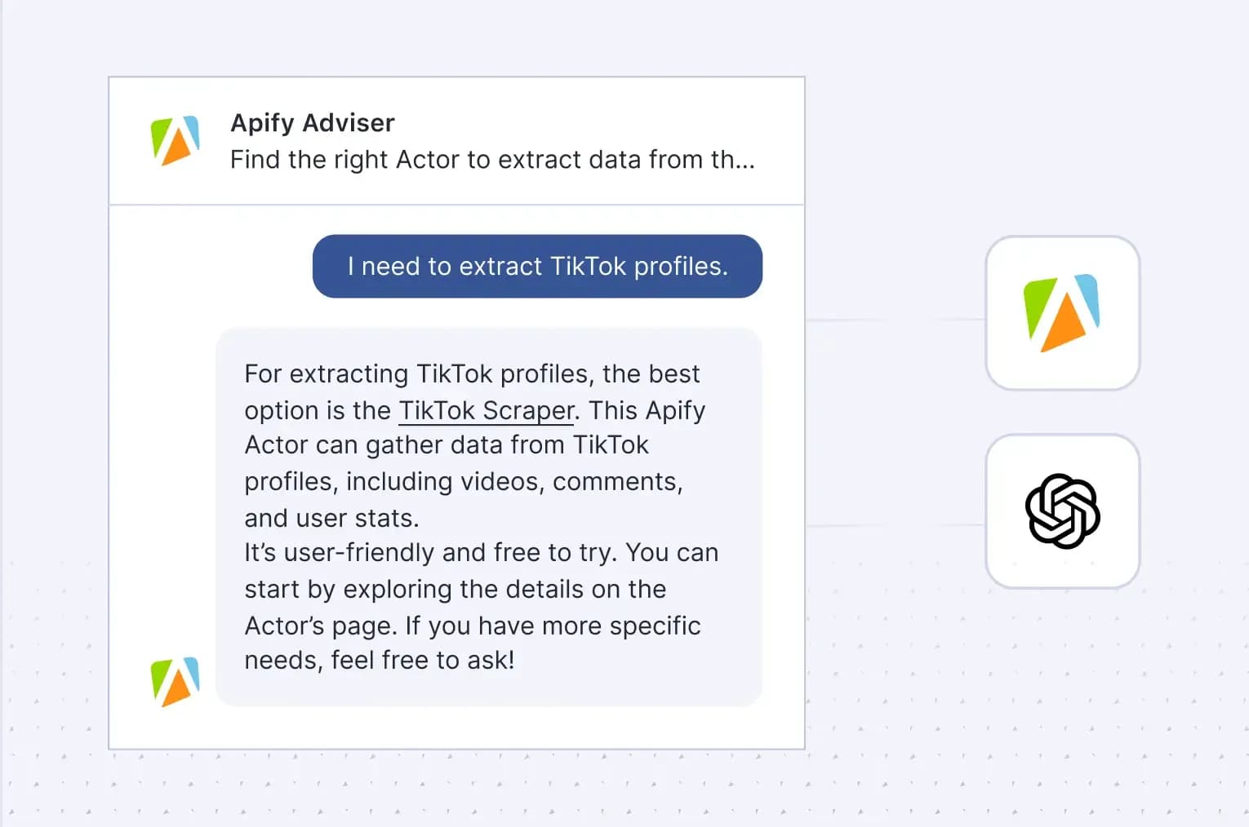Click the 'If you have more specific' text
The height and width of the screenshot is (827, 1249).
553,626
